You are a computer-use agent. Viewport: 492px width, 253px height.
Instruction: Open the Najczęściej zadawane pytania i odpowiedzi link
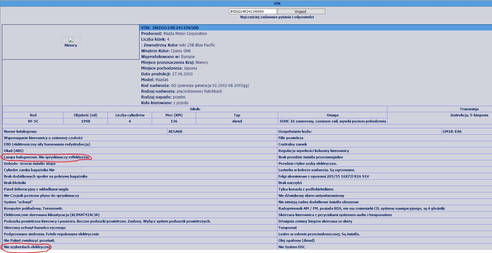point(277,17)
